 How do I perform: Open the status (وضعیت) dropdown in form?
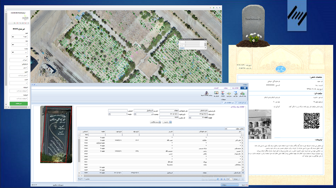pos(134,114)
